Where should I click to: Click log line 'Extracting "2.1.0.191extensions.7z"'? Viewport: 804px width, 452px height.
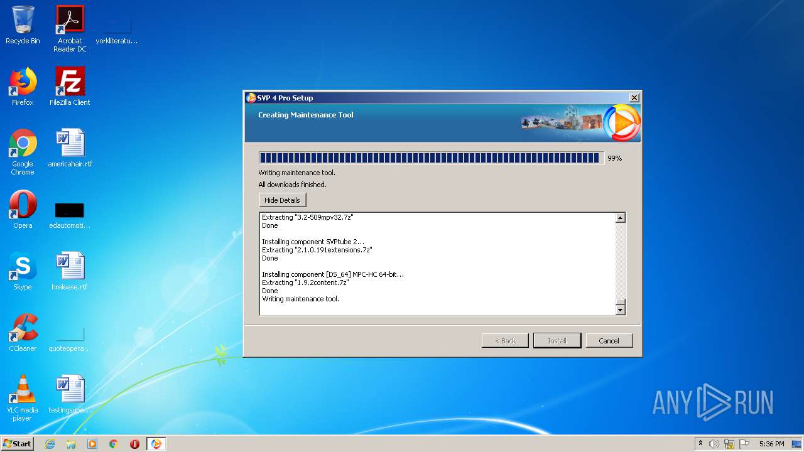pos(317,250)
